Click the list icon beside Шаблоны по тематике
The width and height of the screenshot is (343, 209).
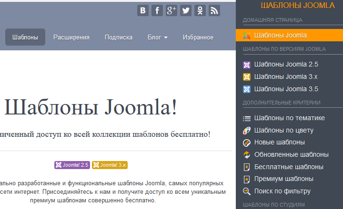point(247,118)
